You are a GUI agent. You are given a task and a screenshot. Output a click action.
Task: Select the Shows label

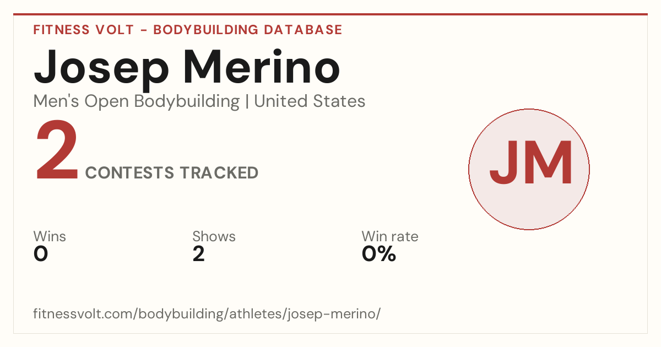214,237
